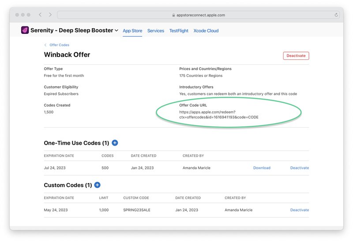Click the Custom Codes (1) heading
Screen dimensions: 353x242
(68, 185)
